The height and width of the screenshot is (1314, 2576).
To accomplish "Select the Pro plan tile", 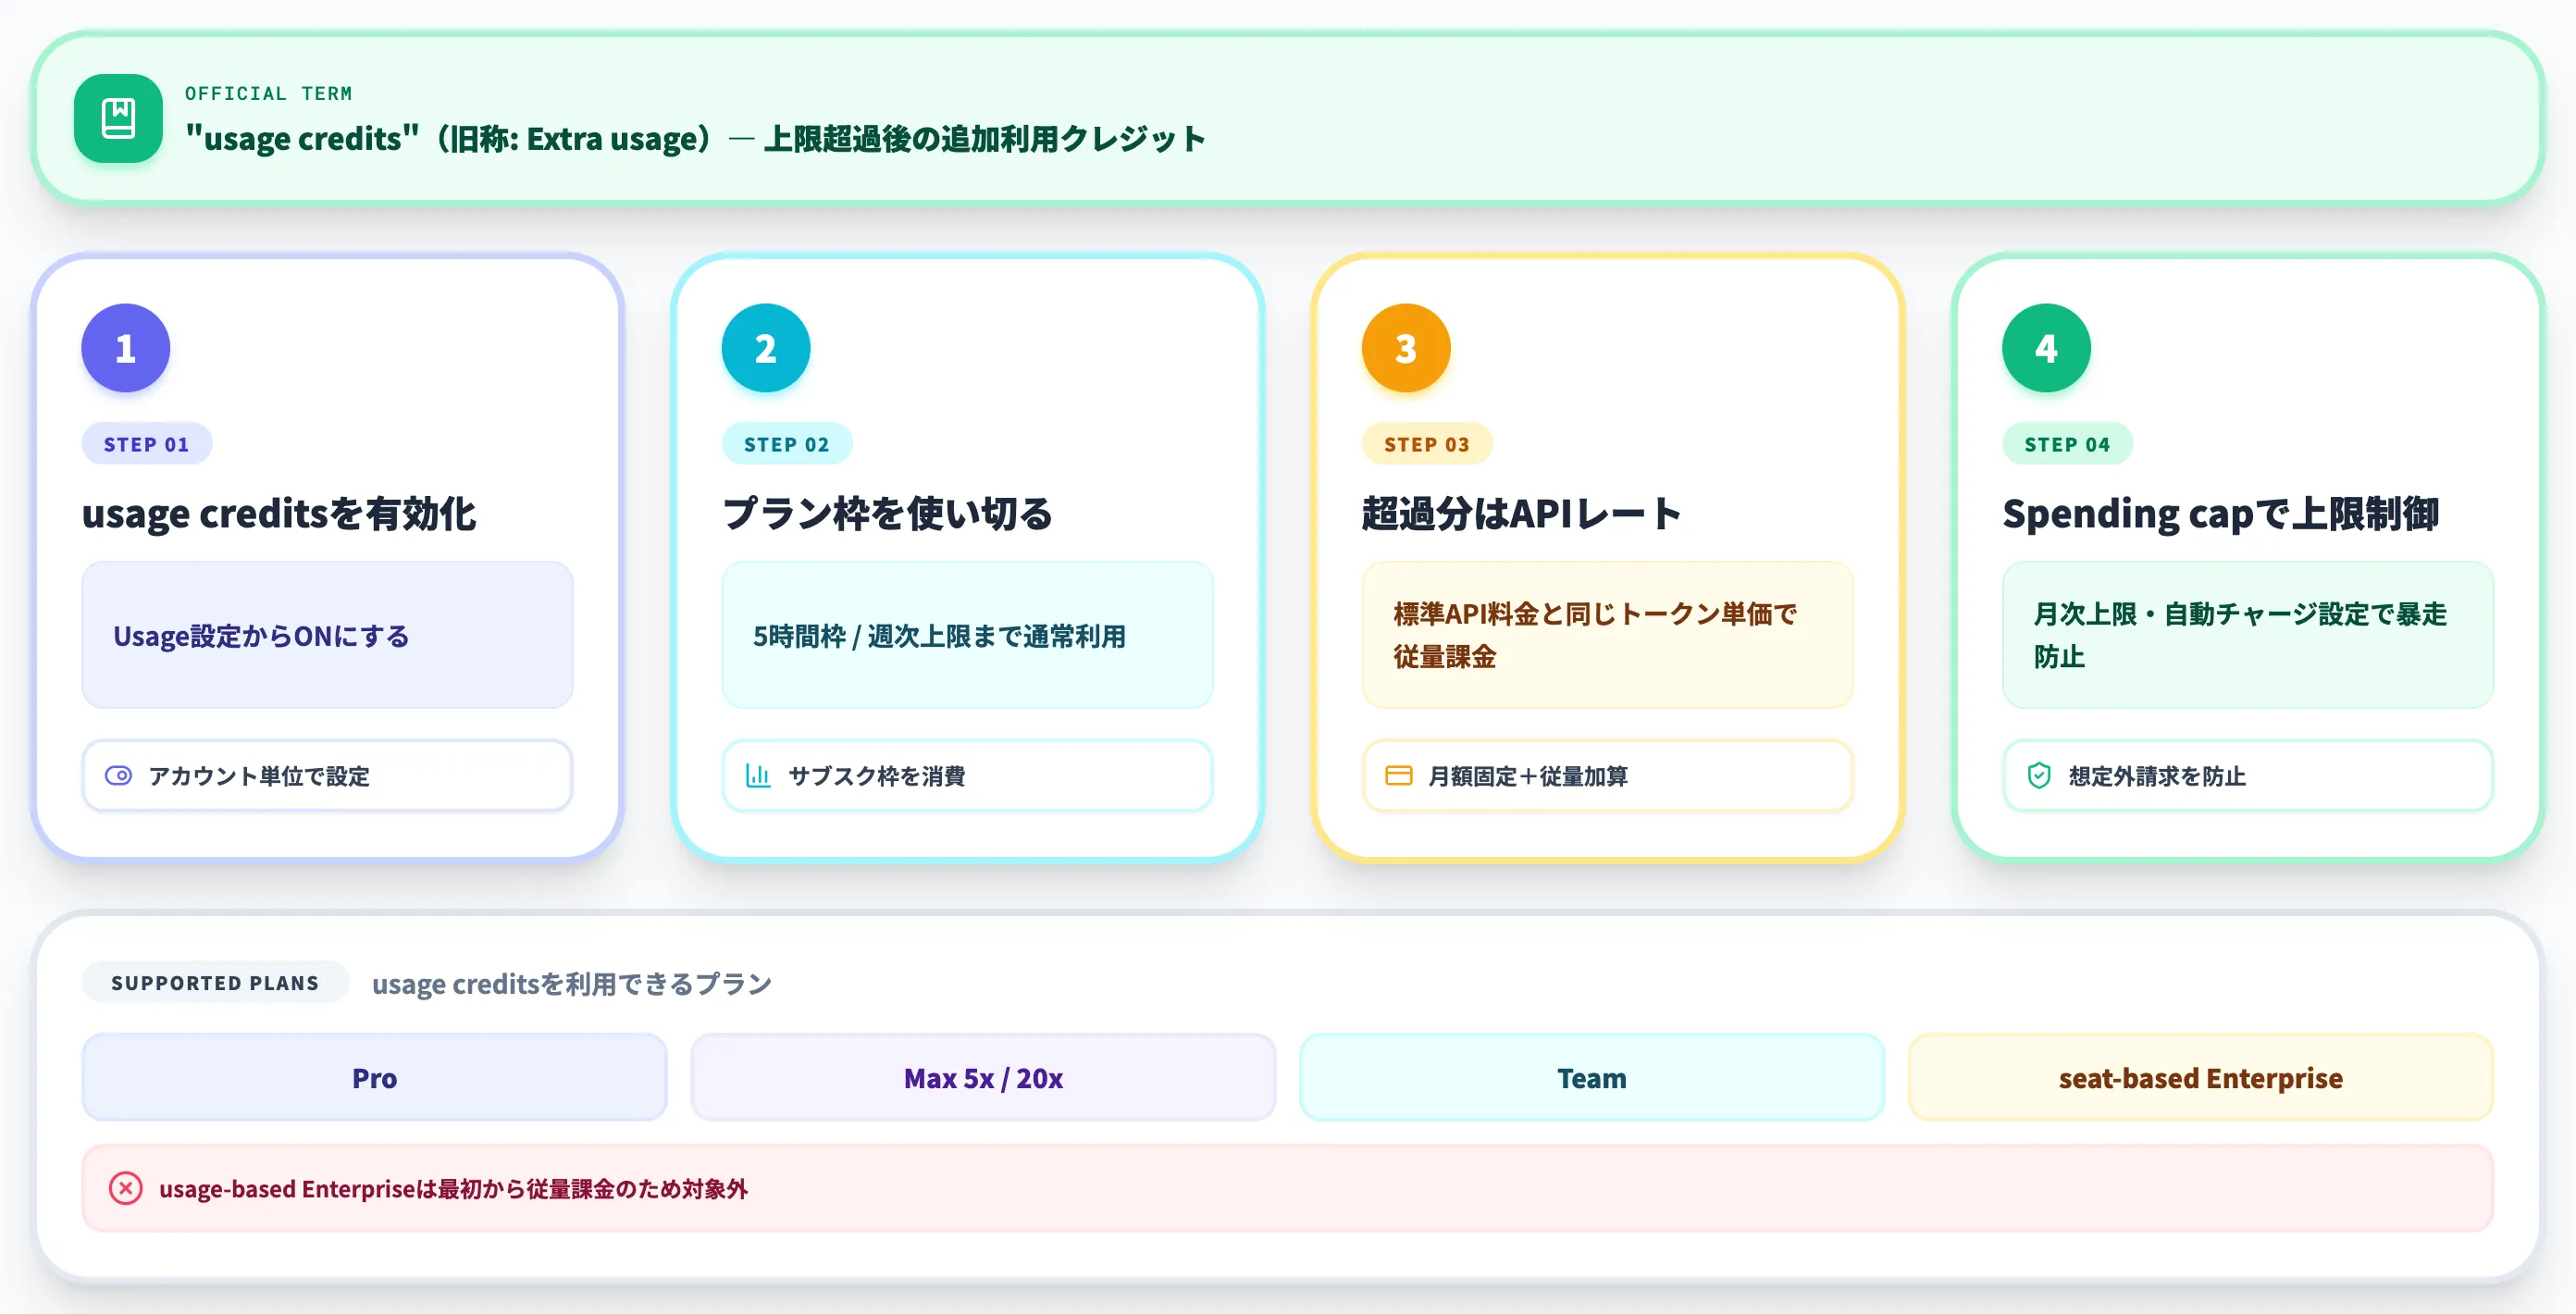I will click(374, 1077).
